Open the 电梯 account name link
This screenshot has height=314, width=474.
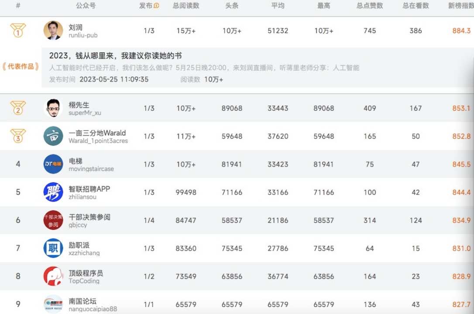click(x=76, y=161)
